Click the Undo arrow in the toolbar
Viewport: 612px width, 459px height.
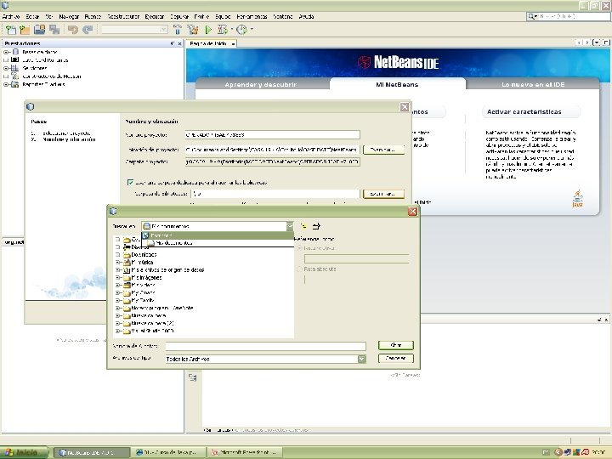[73, 30]
